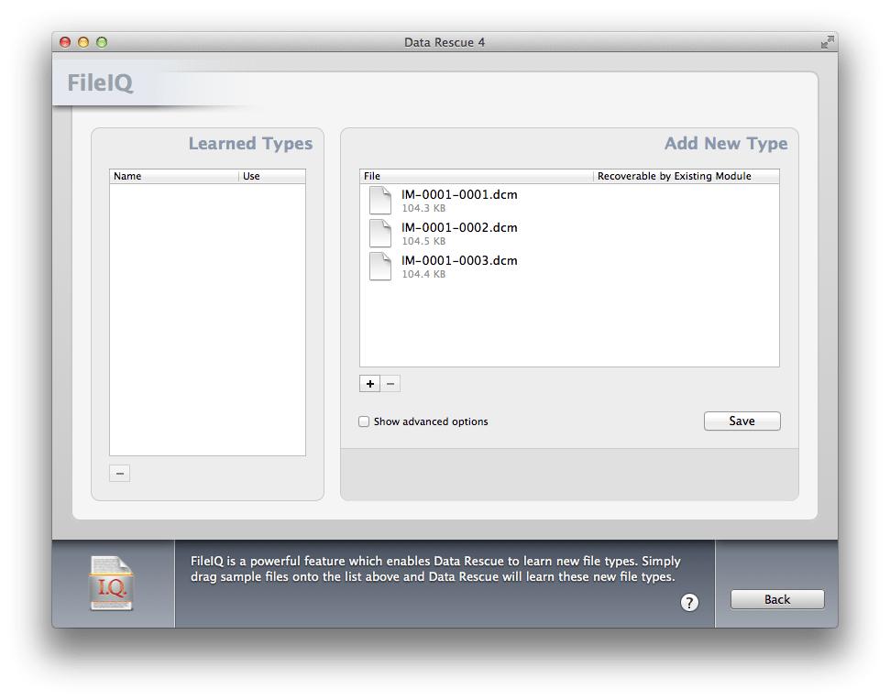This screenshot has width=890, height=700.
Task: Click the FileIQ I.Q. logo icon
Action: pyautogui.click(x=112, y=583)
